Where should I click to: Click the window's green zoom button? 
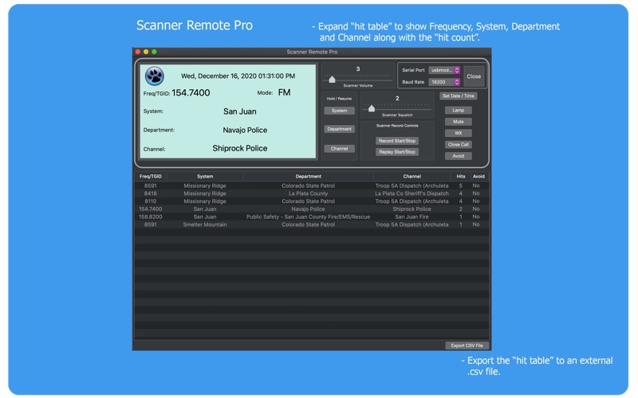154,52
